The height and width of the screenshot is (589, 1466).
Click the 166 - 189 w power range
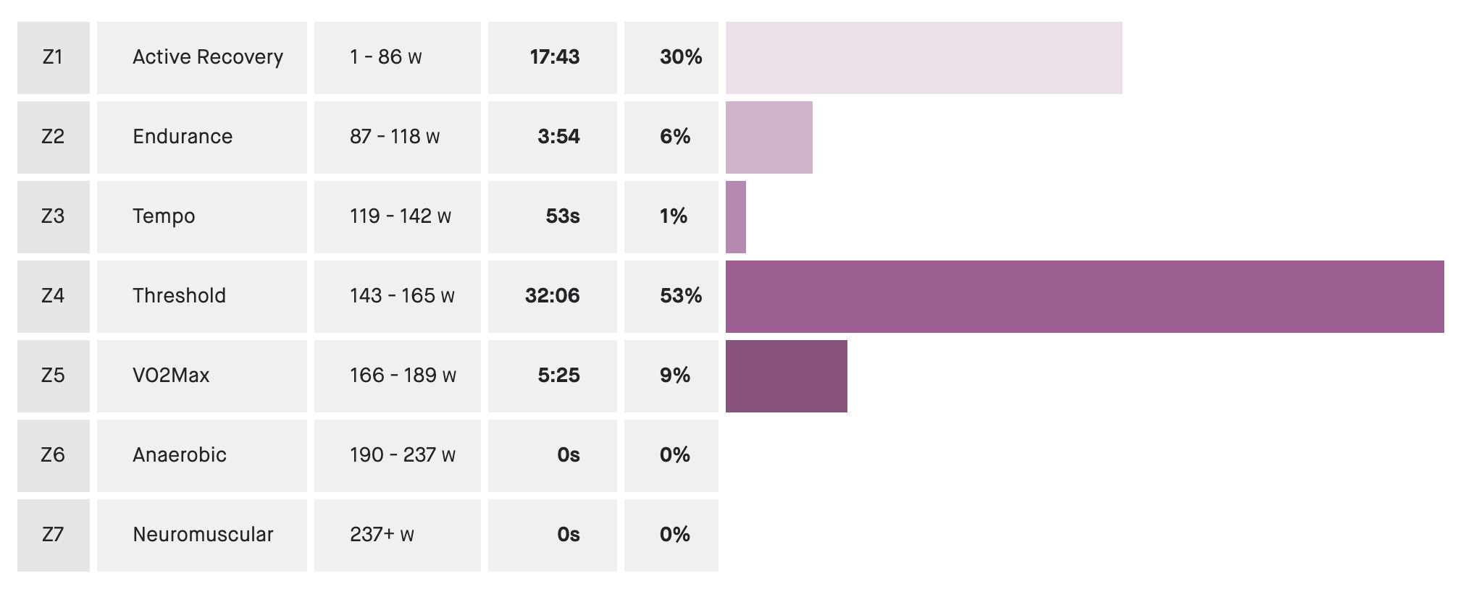[x=403, y=376]
